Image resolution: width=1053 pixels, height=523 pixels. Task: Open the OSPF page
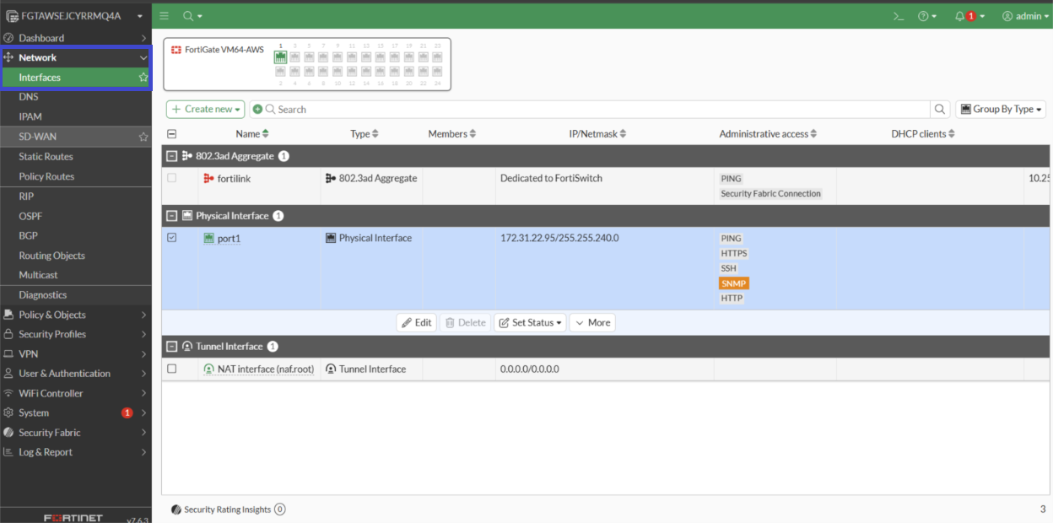[30, 216]
